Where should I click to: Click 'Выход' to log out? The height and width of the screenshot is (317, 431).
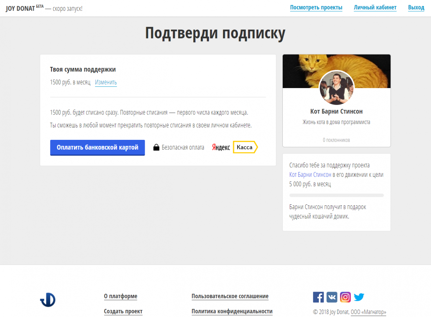point(416,8)
